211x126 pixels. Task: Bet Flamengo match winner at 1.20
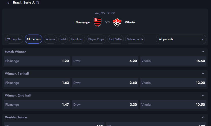tap(37, 61)
